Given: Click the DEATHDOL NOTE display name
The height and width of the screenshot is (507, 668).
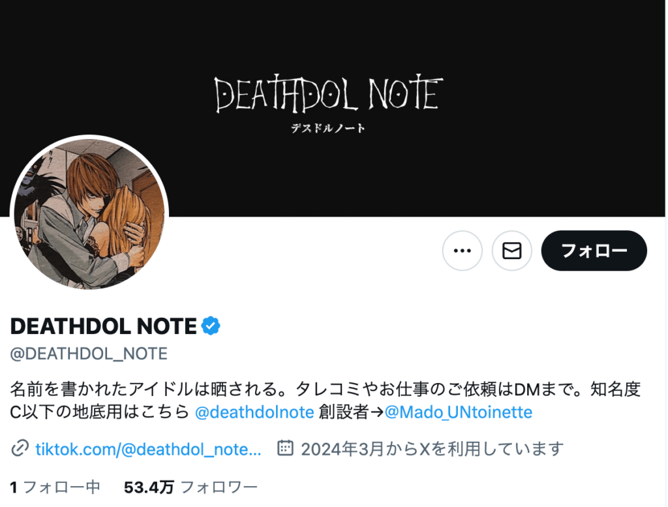Looking at the screenshot, I should [x=103, y=326].
